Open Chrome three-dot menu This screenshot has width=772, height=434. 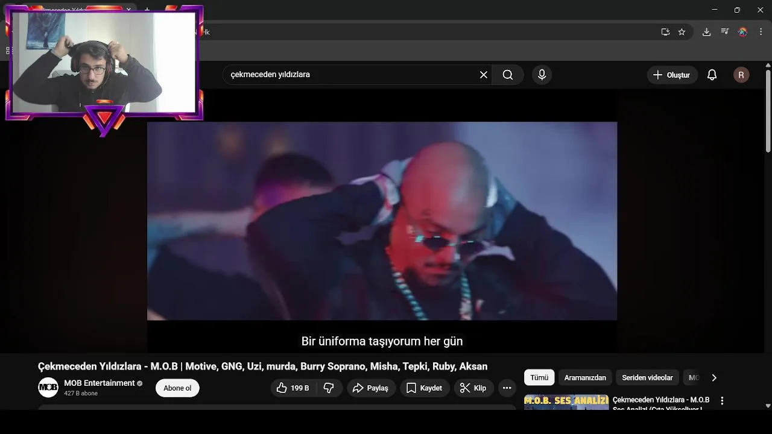[x=761, y=32]
